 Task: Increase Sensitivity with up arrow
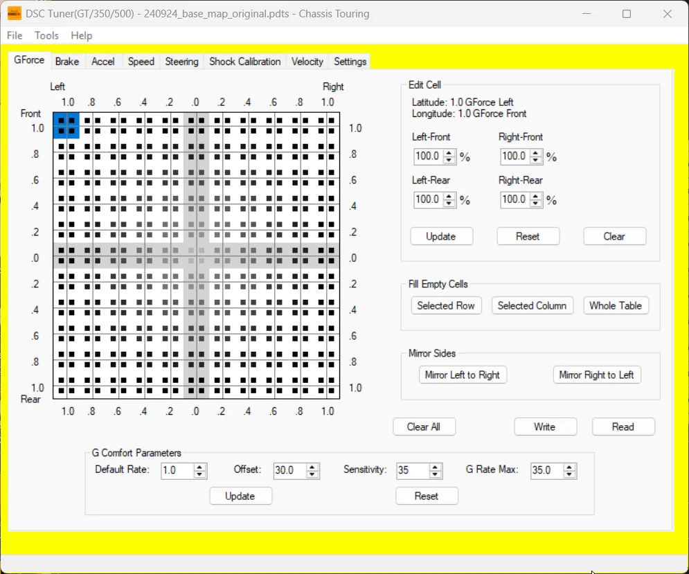[x=435, y=467]
